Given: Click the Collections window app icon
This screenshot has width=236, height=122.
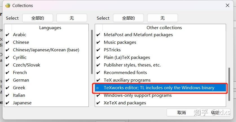Looking at the screenshot, I should pos(8,5).
